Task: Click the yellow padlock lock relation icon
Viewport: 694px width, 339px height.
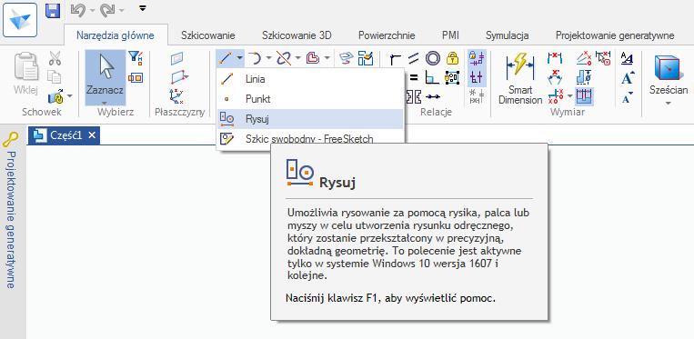Action: point(452,58)
